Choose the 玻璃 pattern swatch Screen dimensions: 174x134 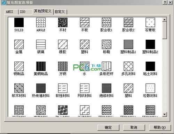coord(41,44)
